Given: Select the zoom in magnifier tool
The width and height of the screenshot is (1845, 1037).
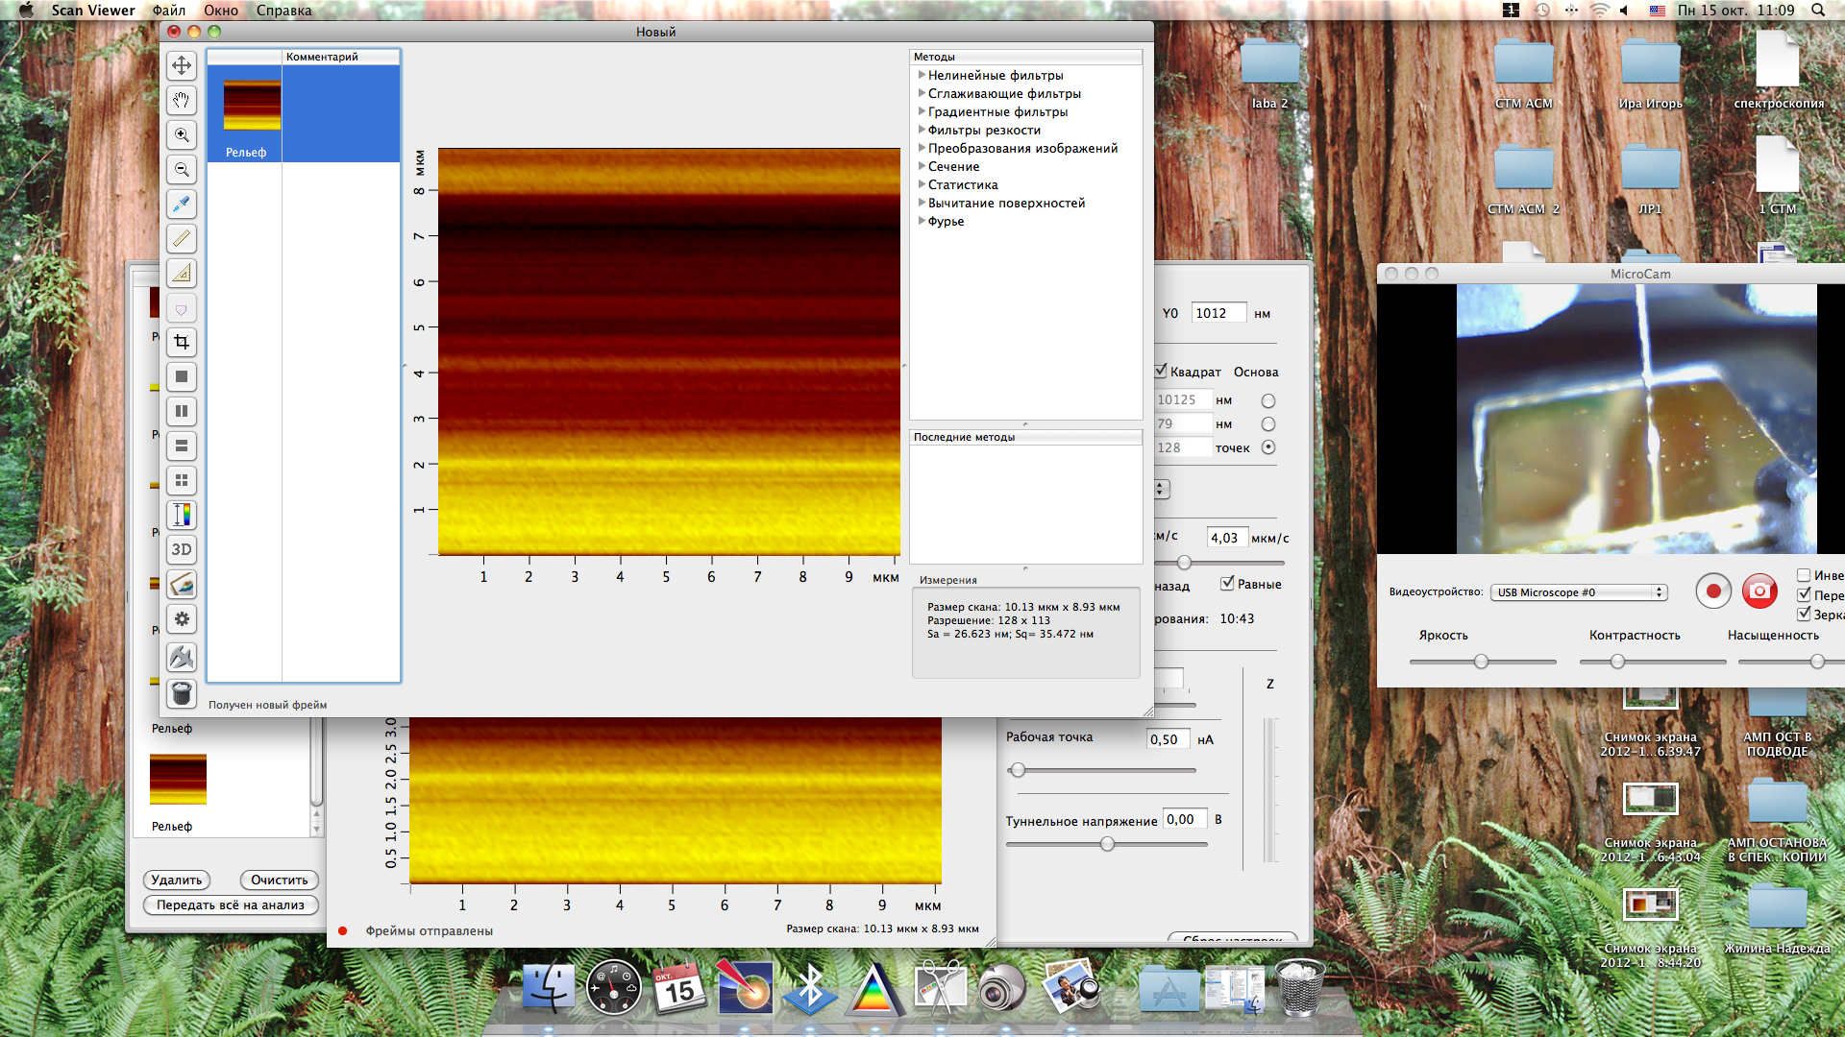Looking at the screenshot, I should (182, 134).
